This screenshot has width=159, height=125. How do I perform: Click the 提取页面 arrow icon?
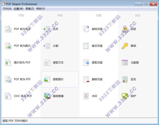[x=86, y=63]
